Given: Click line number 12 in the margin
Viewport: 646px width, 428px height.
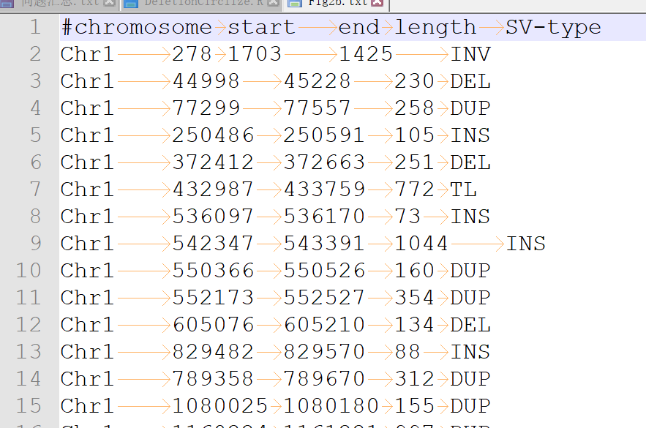Looking at the screenshot, I should (29, 325).
